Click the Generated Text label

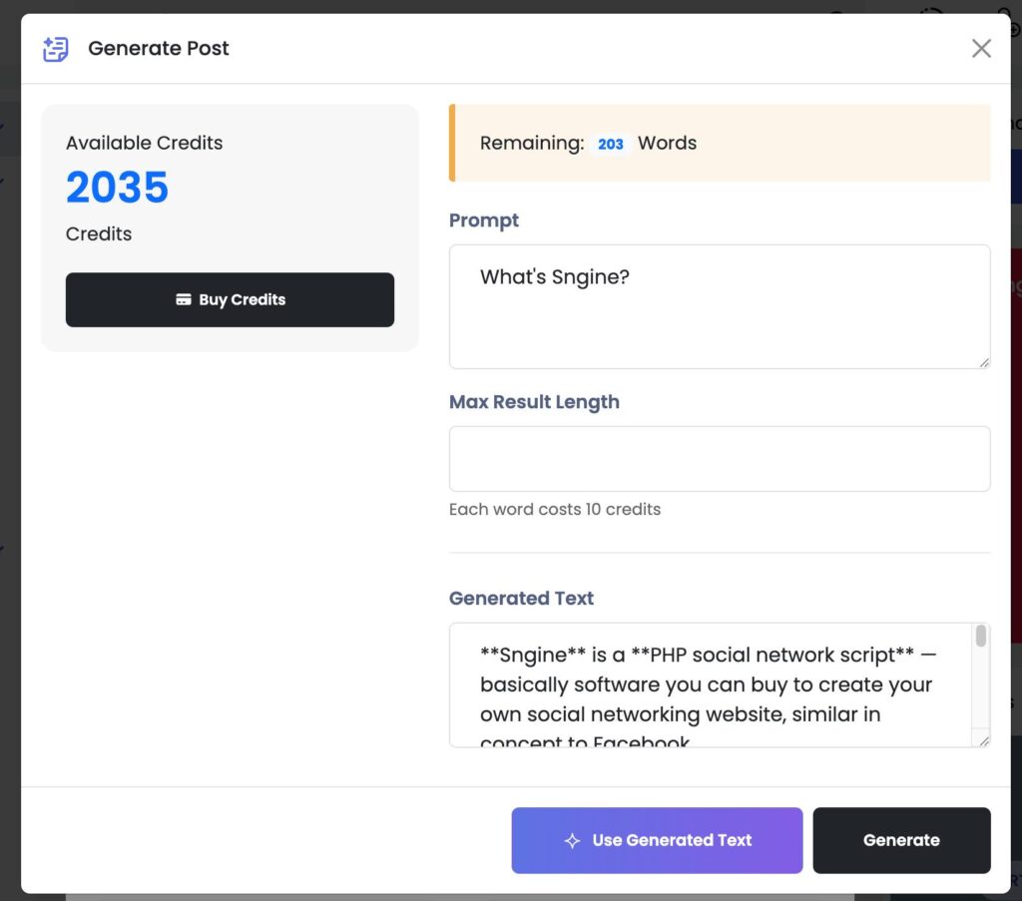point(521,598)
